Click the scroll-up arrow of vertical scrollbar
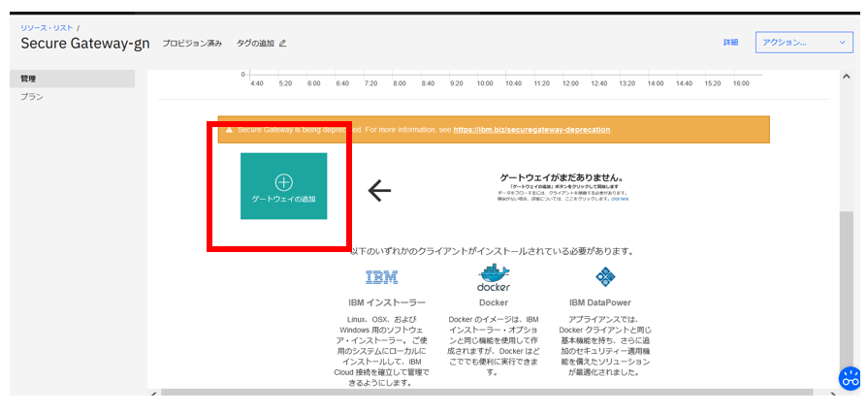Screen dimensions: 868x412 click(846, 77)
